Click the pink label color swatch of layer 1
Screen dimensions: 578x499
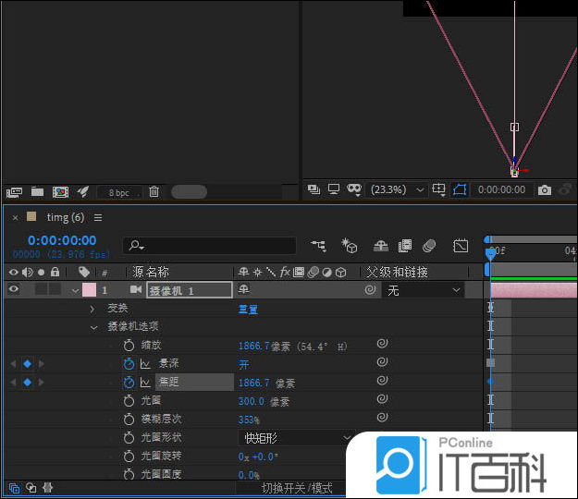coord(89,290)
